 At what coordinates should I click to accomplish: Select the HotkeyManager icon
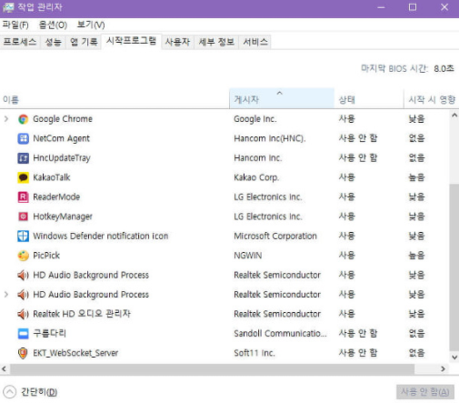point(24,217)
